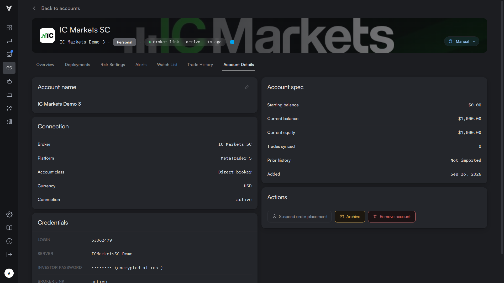Open the bot icon in sidebar
This screenshot has width=504, height=283.
9,81
